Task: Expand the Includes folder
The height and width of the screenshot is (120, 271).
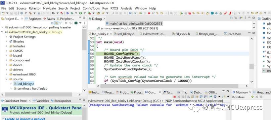Action: pyautogui.click(x=6, y=46)
